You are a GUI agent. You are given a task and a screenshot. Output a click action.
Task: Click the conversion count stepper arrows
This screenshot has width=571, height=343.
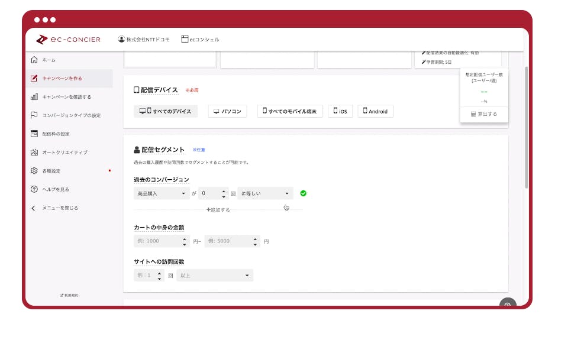224,194
